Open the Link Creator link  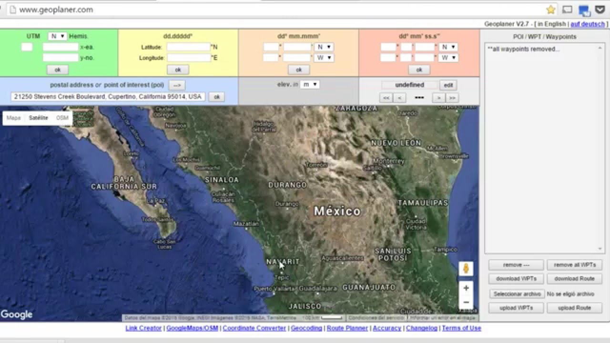[x=143, y=328]
